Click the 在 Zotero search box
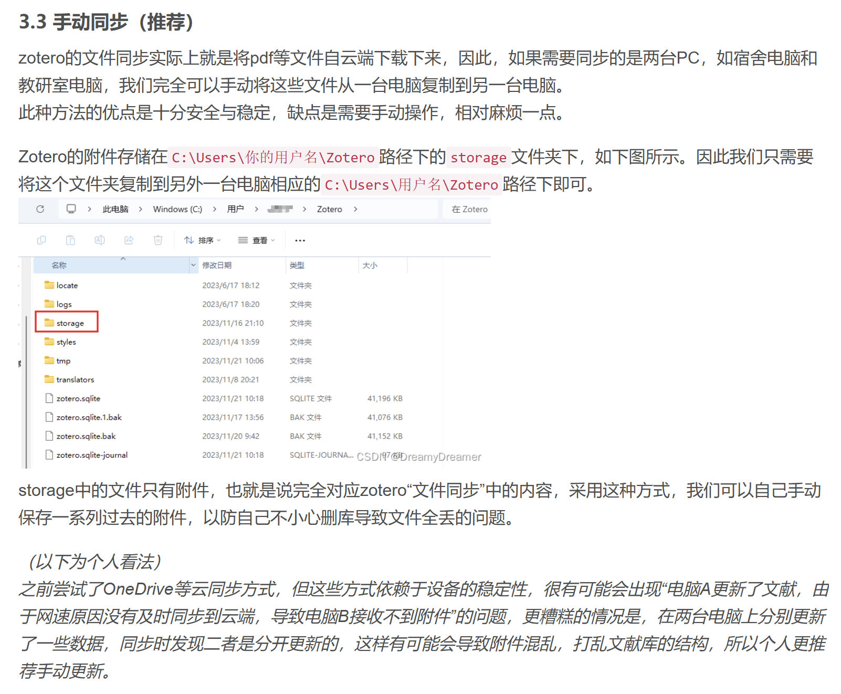The width and height of the screenshot is (841, 694). tap(467, 209)
